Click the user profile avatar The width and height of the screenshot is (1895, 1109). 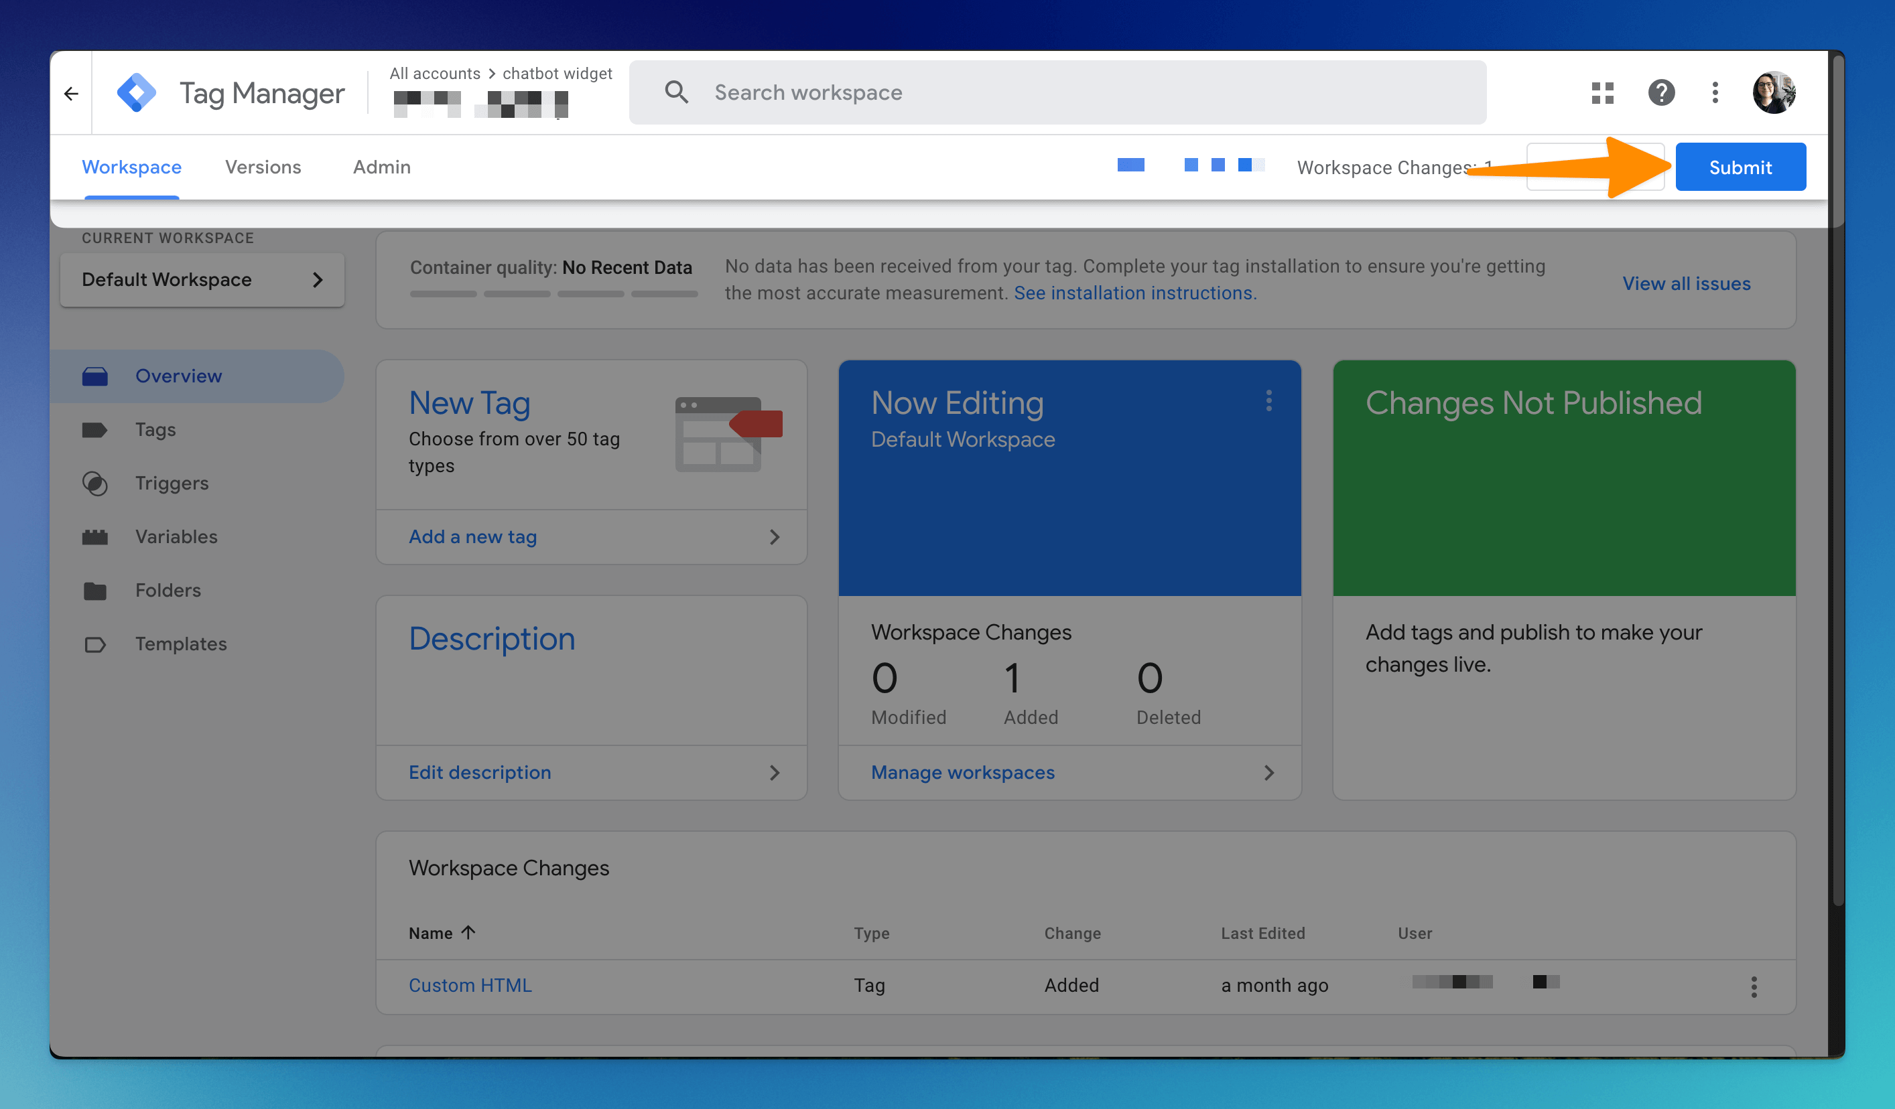[x=1774, y=93]
